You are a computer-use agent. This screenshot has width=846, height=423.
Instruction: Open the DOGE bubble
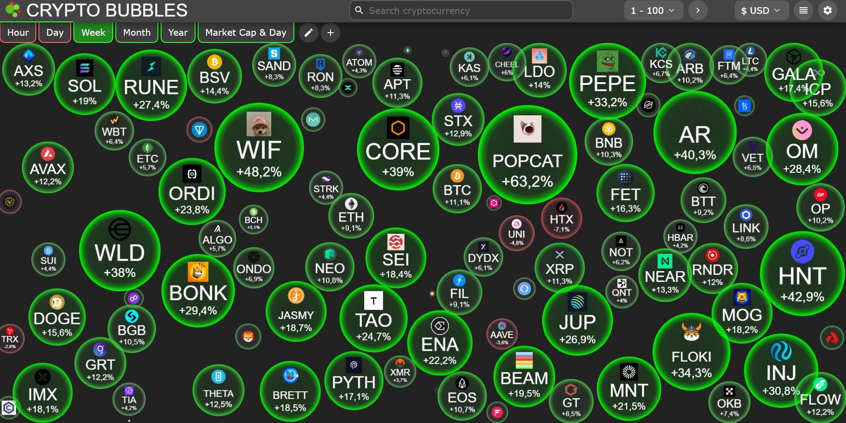click(57, 317)
